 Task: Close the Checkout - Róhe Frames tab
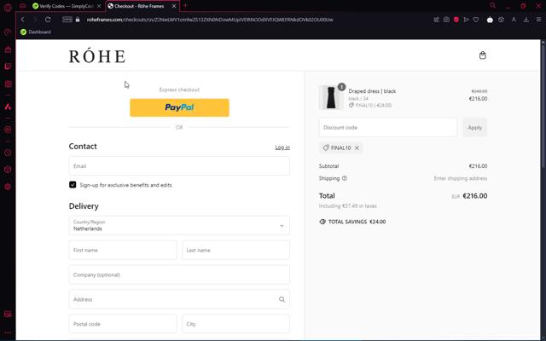pyautogui.click(x=174, y=6)
